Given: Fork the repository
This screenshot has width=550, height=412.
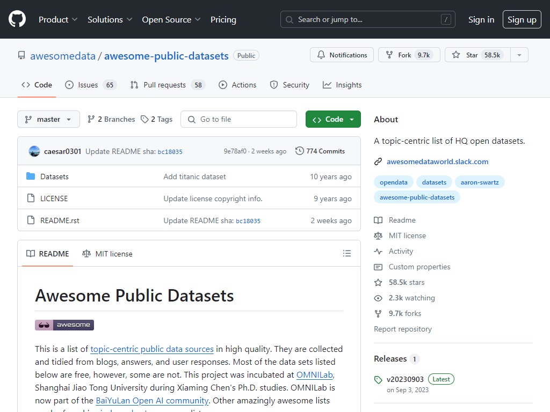Looking at the screenshot, I should tap(409, 55).
